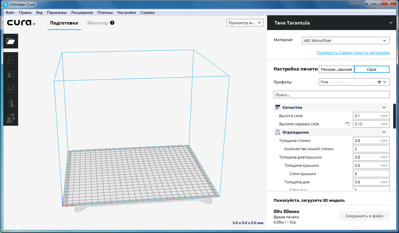
Task: Click the Поиск settings search field
Action: (x=331, y=94)
